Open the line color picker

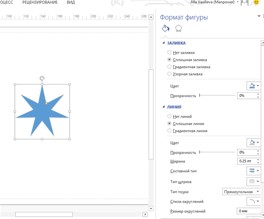[x=253, y=143]
